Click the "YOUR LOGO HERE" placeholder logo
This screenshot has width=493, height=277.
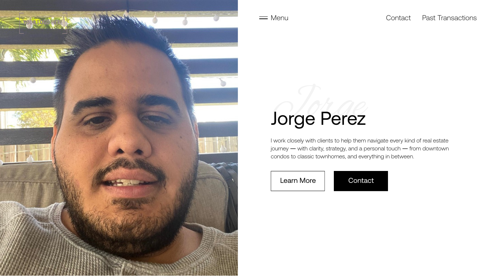point(43,23)
